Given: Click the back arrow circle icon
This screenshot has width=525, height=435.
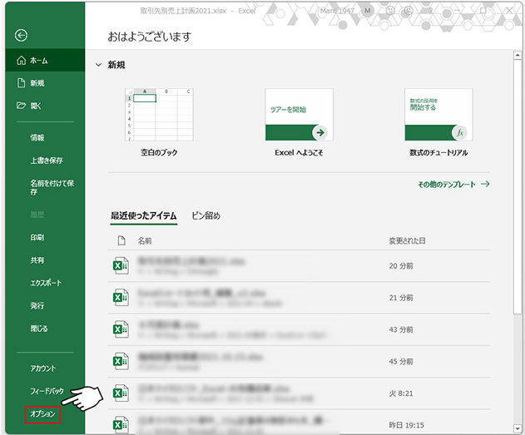Looking at the screenshot, I should 21,35.
